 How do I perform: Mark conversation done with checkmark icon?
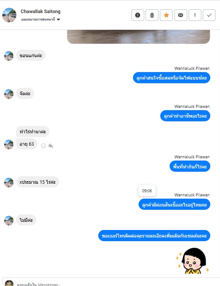[x=209, y=15]
